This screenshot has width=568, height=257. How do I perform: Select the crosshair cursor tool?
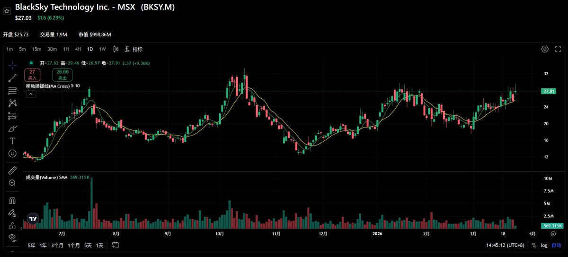[x=12, y=66]
